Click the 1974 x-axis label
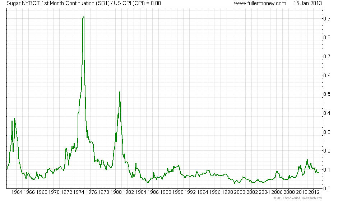 79,192
